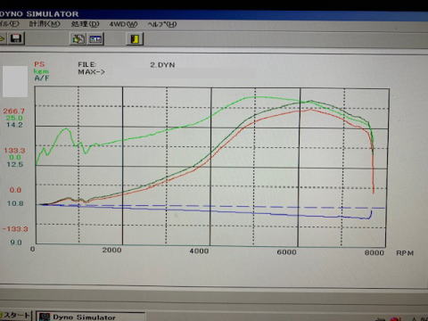Screen dimensions: 428x321
Task: Click the floppy disk save icon
Action: point(15,38)
